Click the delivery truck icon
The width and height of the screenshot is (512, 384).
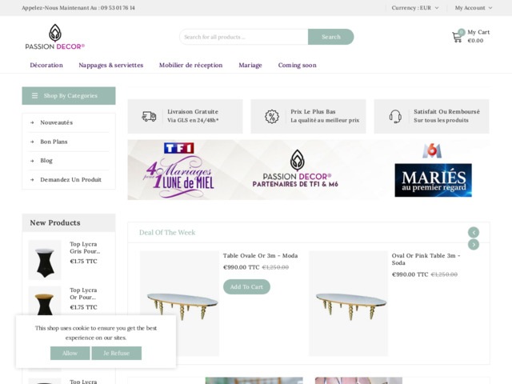point(149,116)
